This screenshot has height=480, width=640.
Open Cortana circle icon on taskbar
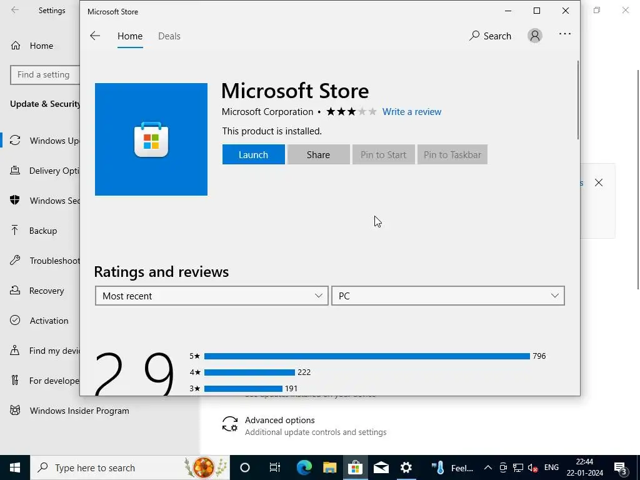coord(245,467)
